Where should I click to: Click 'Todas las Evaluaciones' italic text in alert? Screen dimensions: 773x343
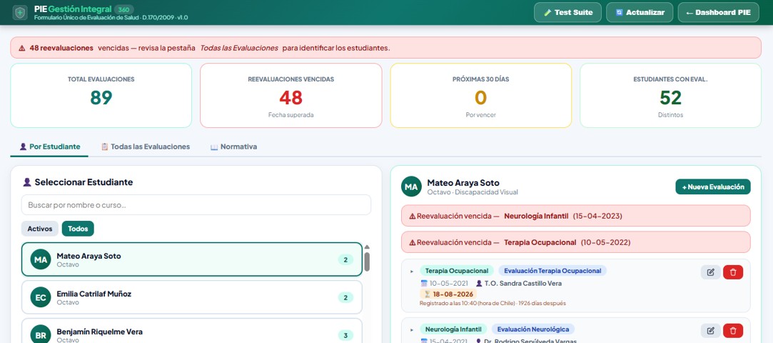[238, 48]
